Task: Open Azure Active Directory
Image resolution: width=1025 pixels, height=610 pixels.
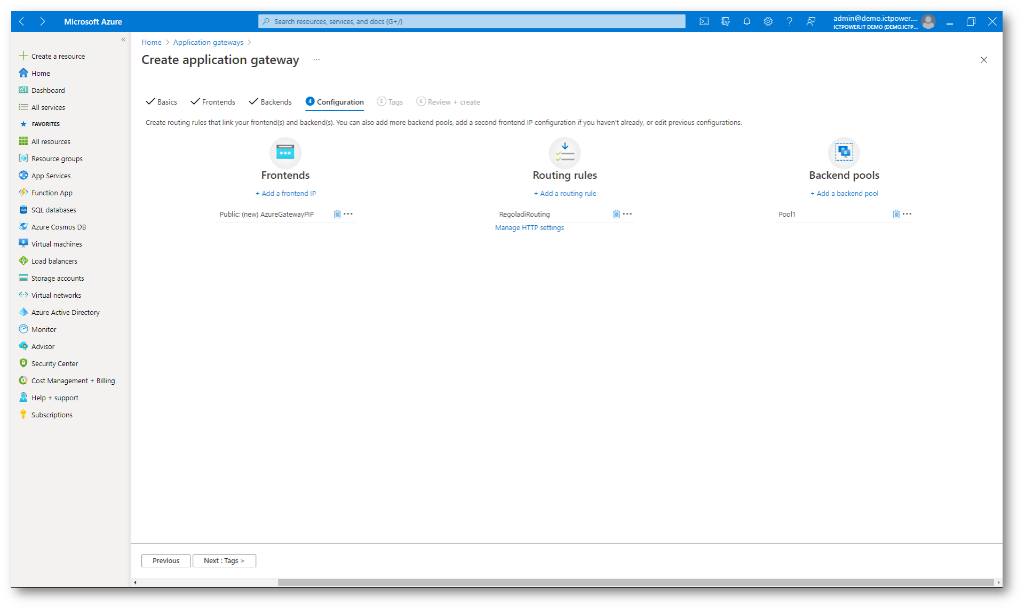Action: coord(59,312)
